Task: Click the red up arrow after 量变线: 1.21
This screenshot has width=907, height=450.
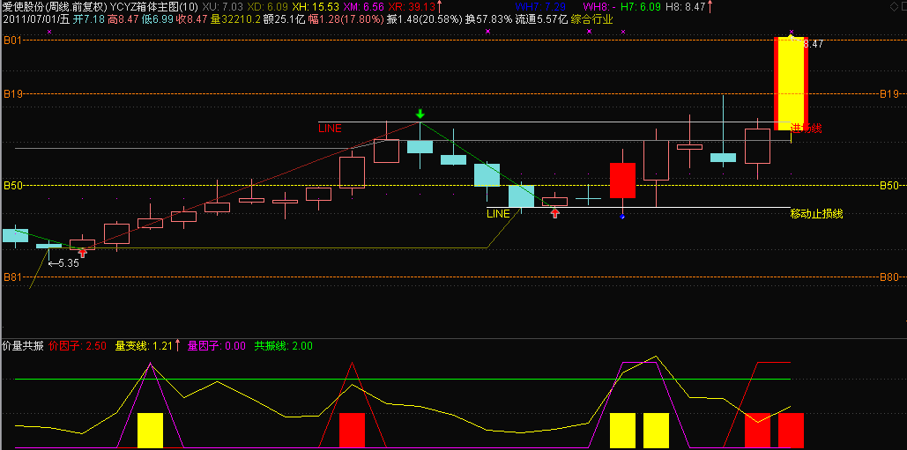Action: (x=177, y=345)
